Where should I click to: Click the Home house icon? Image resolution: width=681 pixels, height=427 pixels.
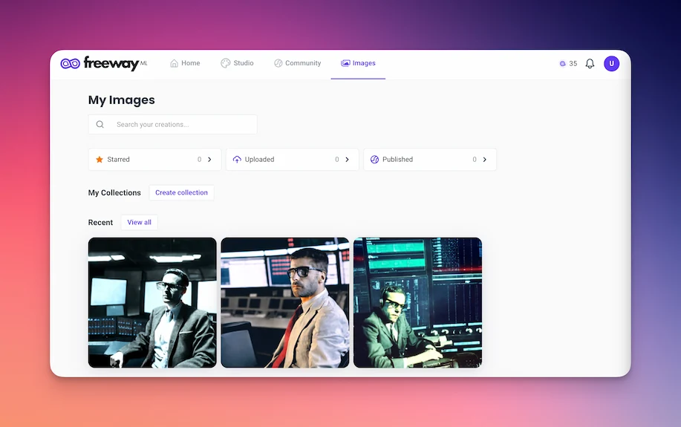174,63
